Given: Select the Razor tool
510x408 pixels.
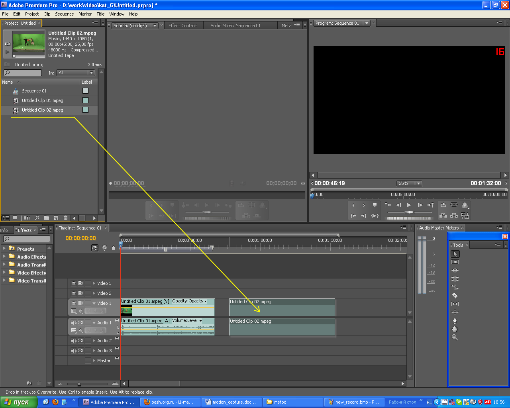Looking at the screenshot, I should [455, 296].
